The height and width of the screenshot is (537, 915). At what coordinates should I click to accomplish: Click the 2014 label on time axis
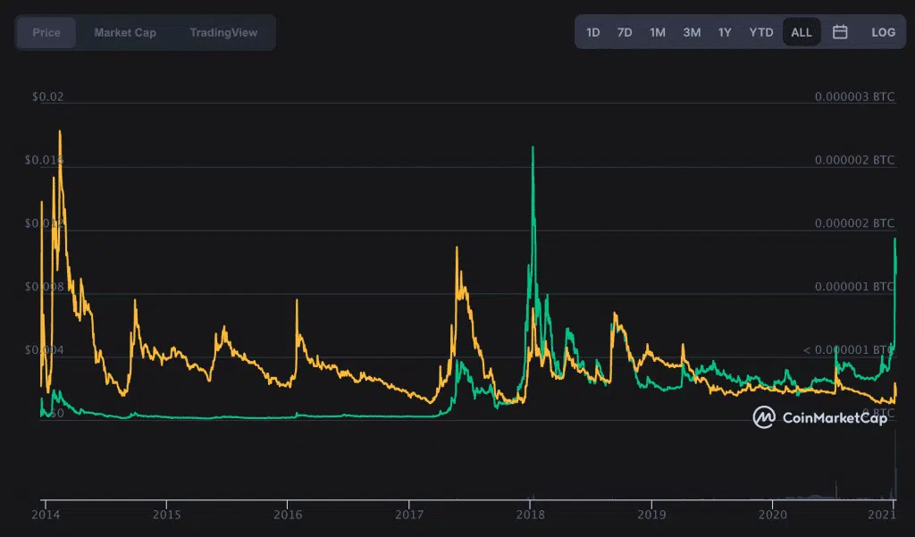46,515
